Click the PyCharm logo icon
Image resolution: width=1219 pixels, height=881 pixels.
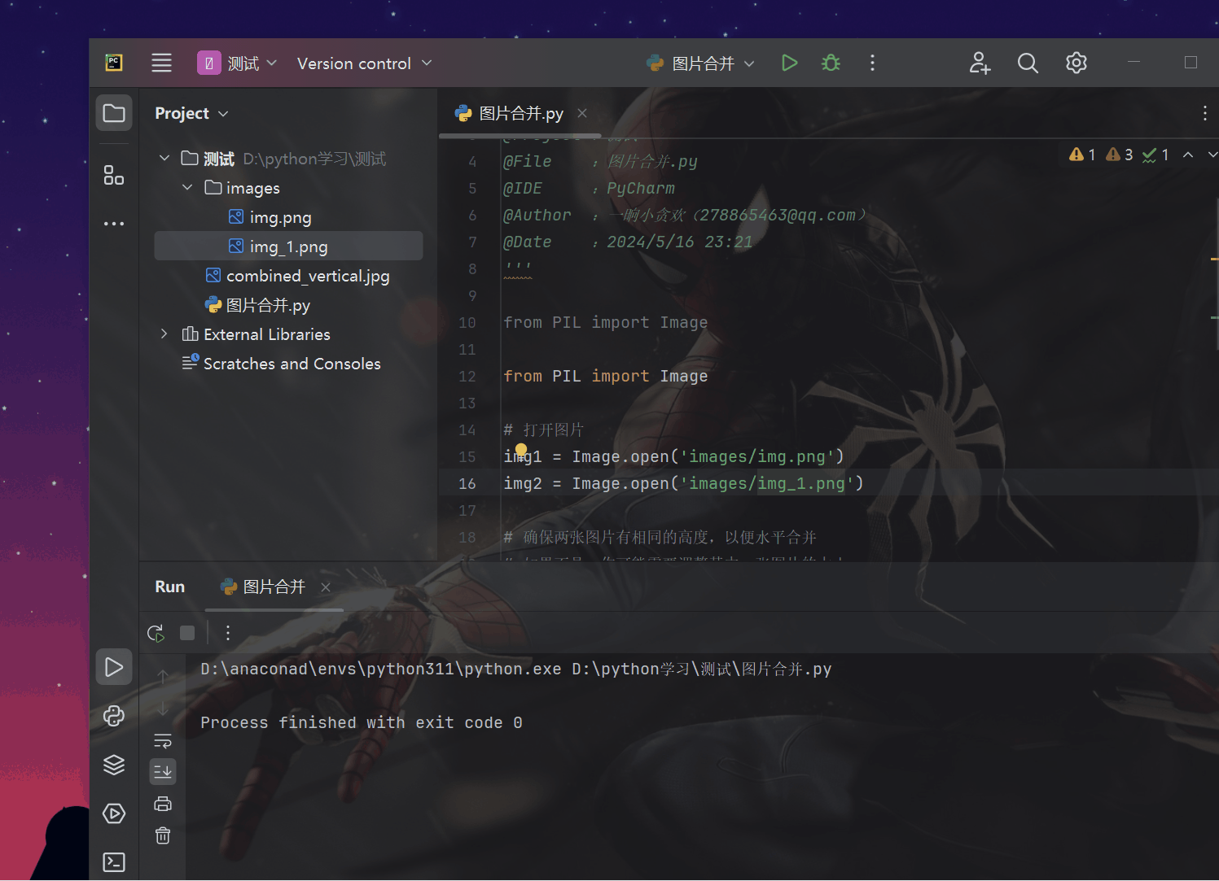114,63
